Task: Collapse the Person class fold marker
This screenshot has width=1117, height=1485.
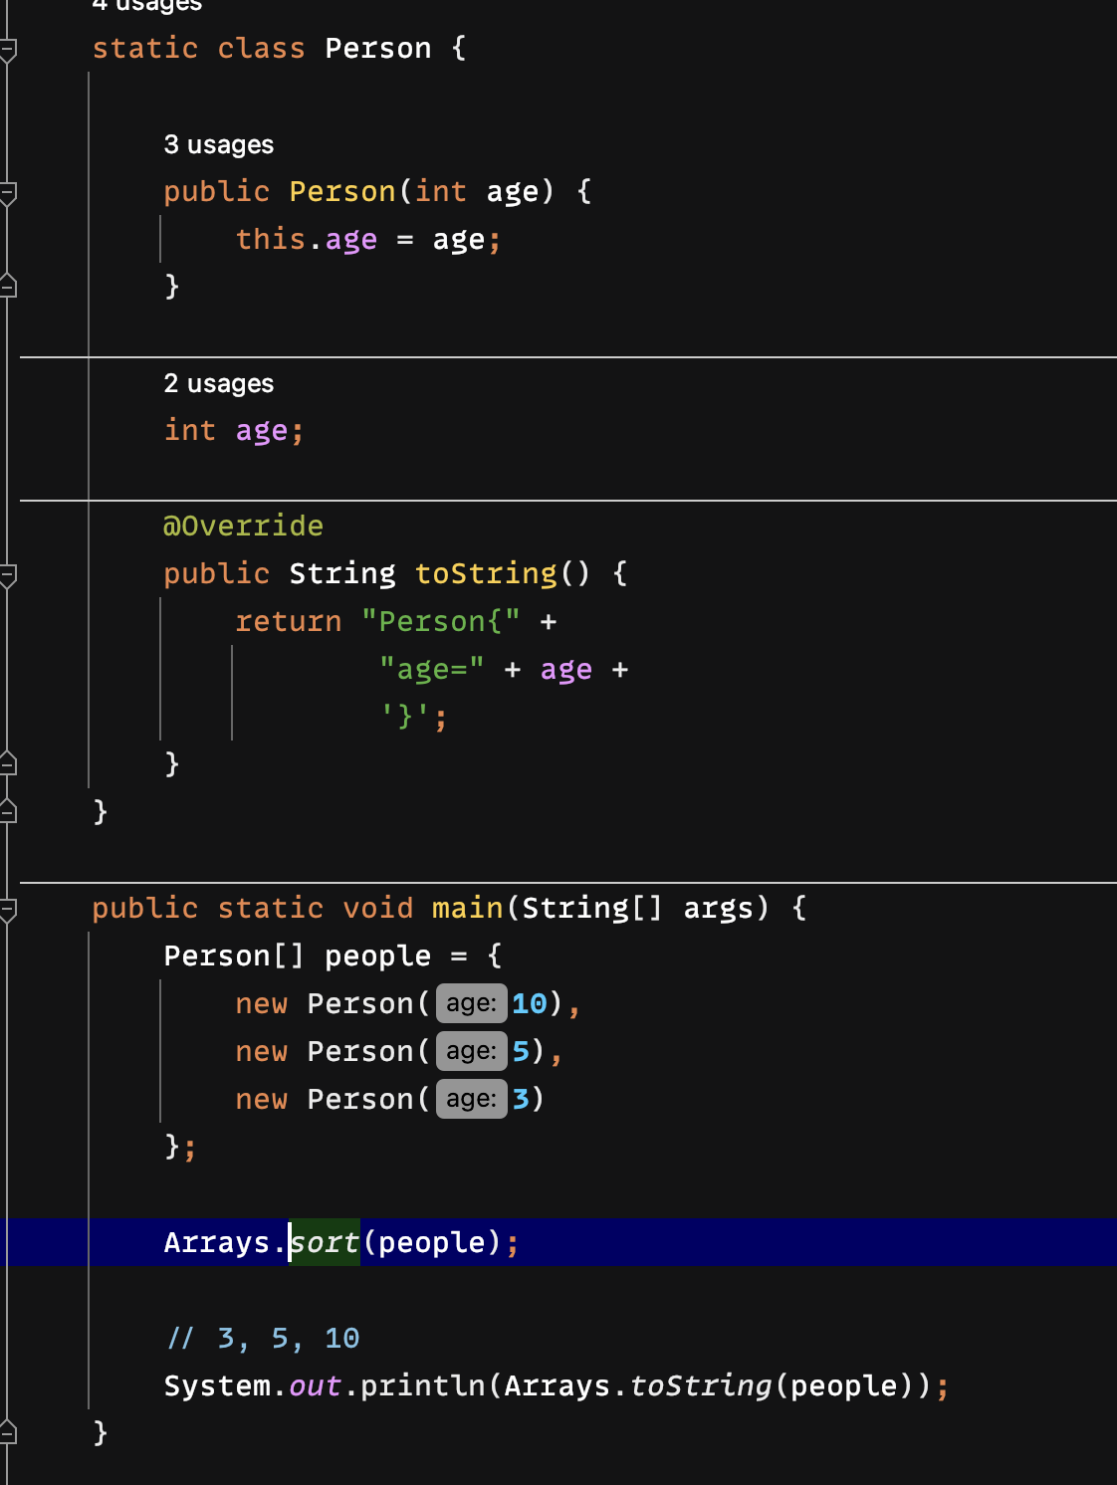Action: point(8,49)
